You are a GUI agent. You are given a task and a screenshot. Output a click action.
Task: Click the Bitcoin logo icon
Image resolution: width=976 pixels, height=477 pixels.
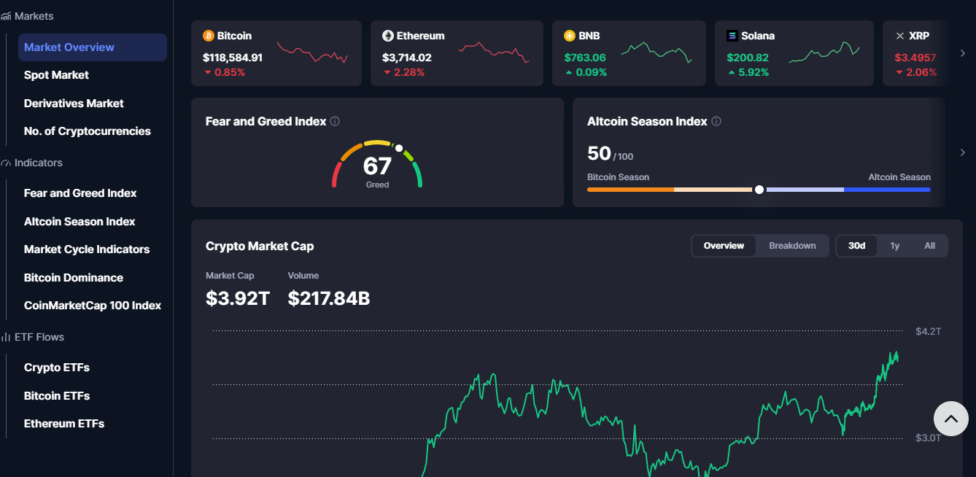coord(209,36)
